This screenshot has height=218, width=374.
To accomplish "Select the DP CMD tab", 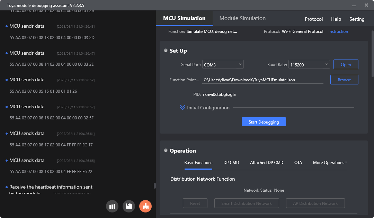I will (231, 163).
